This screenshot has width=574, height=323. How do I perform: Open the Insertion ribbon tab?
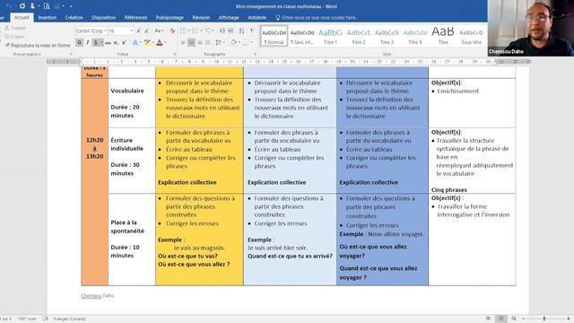pyautogui.click(x=48, y=18)
